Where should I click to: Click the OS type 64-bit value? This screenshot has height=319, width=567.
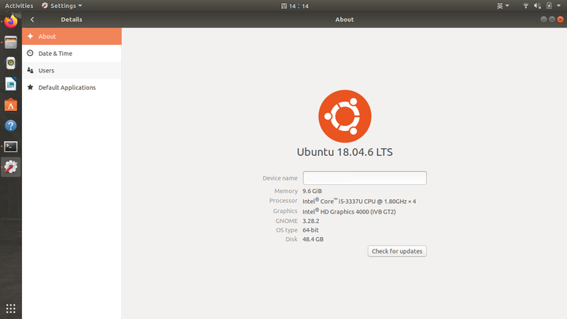click(x=310, y=230)
